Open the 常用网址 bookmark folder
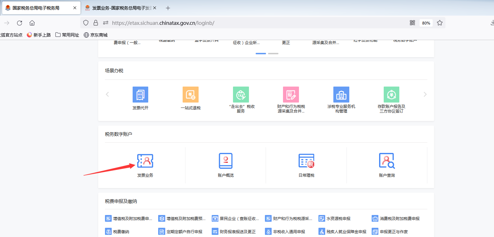The height and width of the screenshot is (237, 494). tap(67, 35)
